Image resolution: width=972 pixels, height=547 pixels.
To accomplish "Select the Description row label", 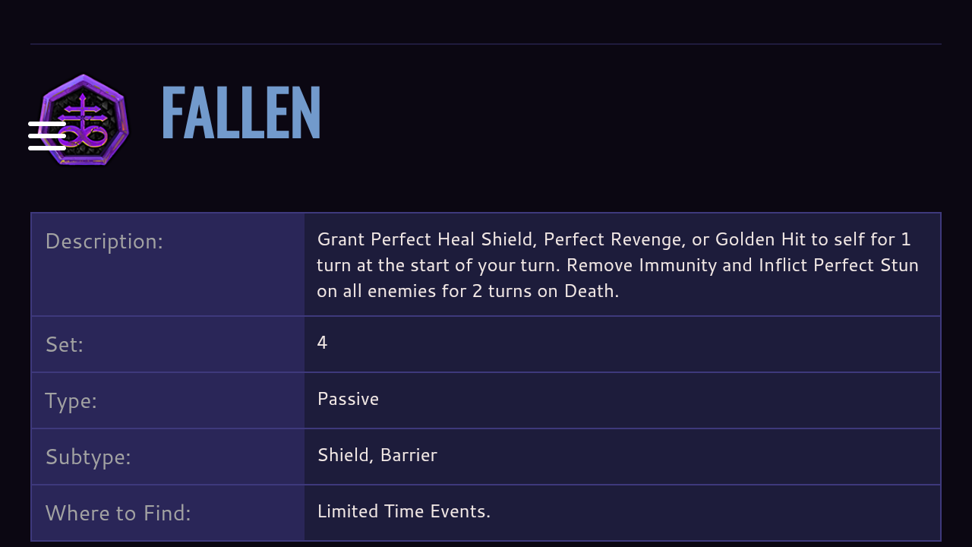I will tap(104, 242).
